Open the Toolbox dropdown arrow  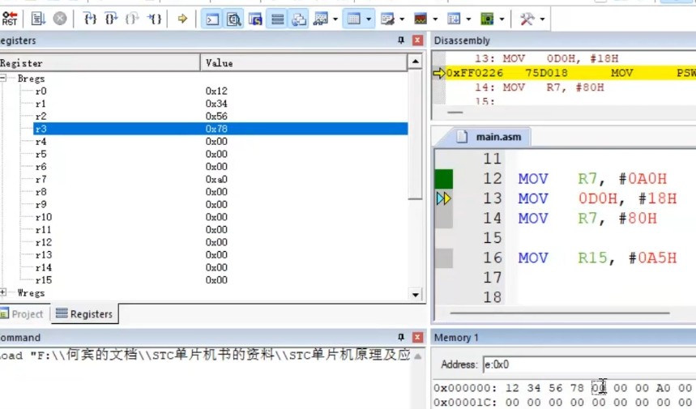[x=542, y=18]
